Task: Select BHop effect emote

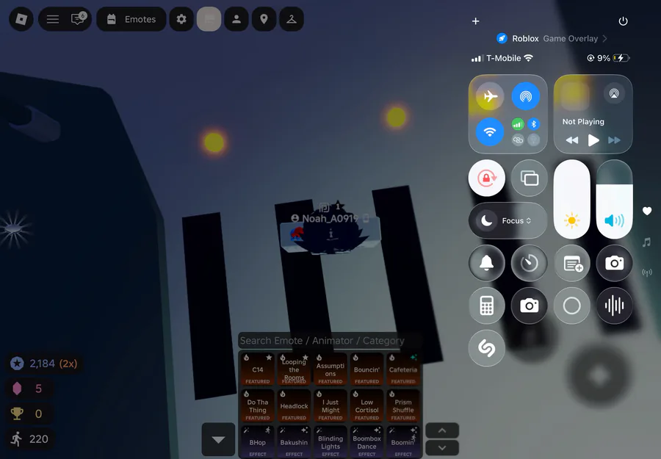Action: pyautogui.click(x=258, y=441)
